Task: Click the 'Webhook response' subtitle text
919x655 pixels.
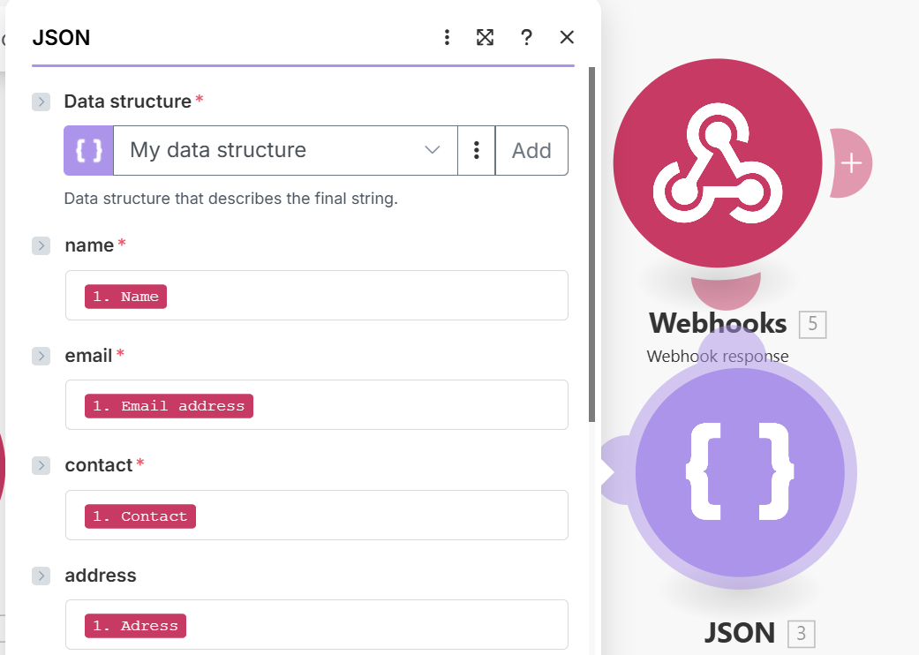Action: point(718,357)
